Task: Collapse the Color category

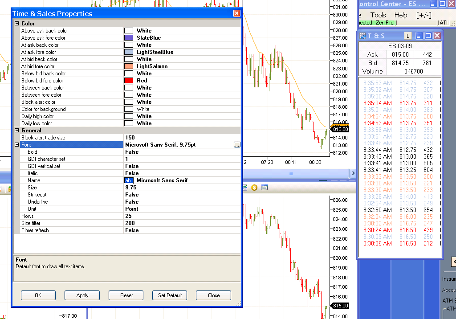Action: pos(16,24)
